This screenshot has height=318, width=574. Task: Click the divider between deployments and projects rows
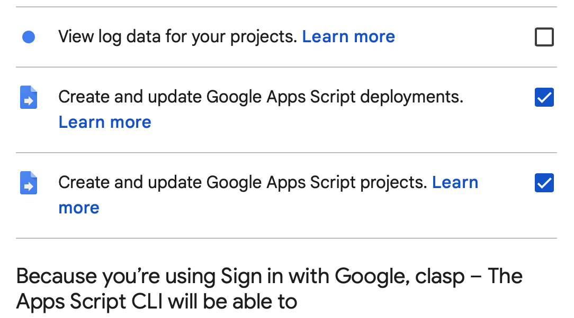coord(286,153)
